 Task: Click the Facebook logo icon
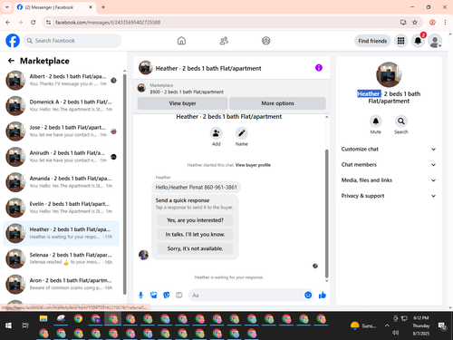[13, 41]
